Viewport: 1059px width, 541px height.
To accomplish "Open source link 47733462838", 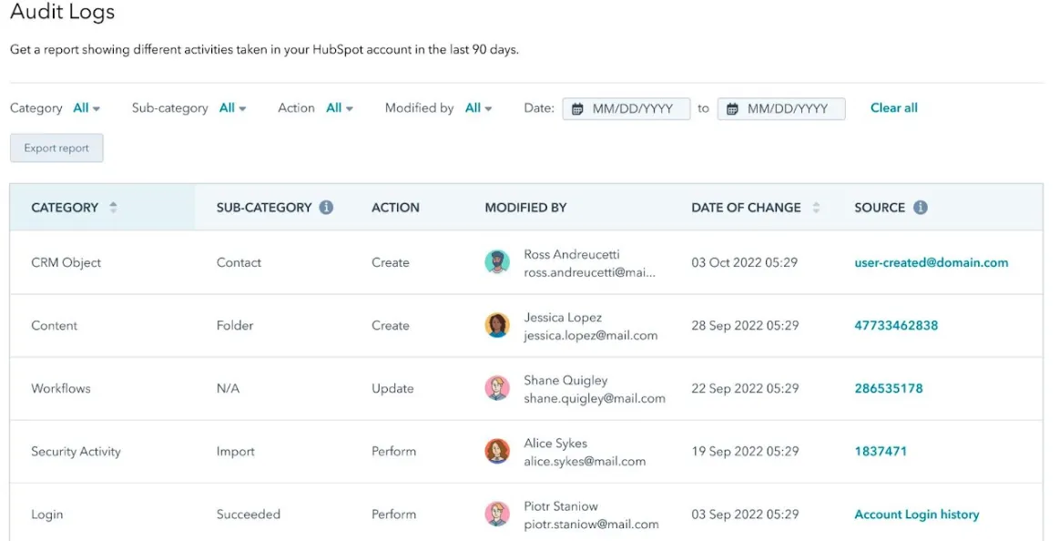I will (896, 325).
